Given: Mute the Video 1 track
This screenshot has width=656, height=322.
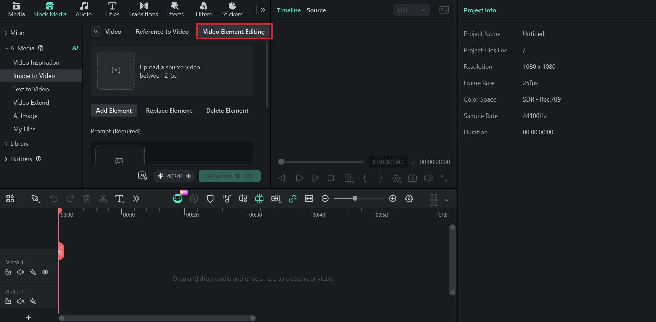Looking at the screenshot, I should pos(21,272).
